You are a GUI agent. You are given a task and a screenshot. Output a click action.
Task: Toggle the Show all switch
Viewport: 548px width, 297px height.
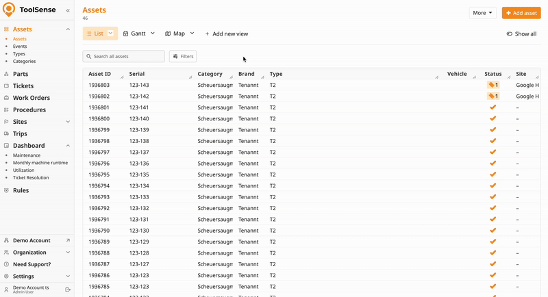tap(510, 34)
